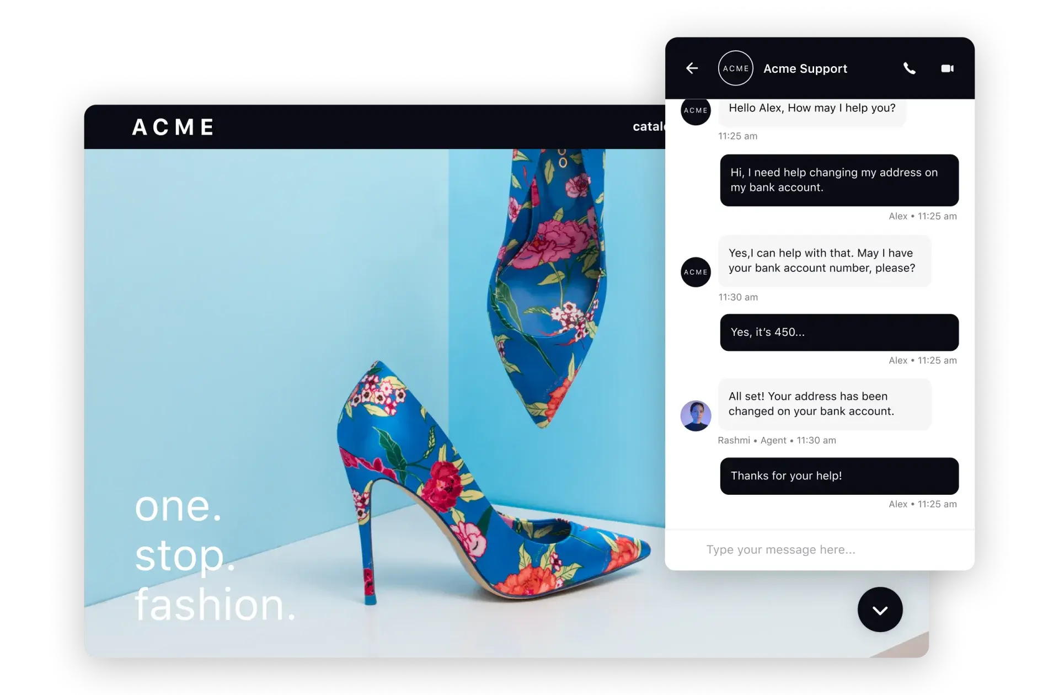This screenshot has width=1059, height=695.
Task: Open the catalog menu item
Action: click(649, 127)
